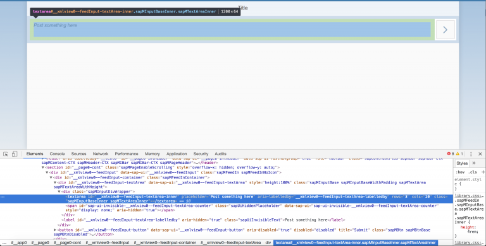Image resolution: width=486 pixels, height=246 pixels.
Task: Show more Styles pane tabs chevron
Action: 474,163
